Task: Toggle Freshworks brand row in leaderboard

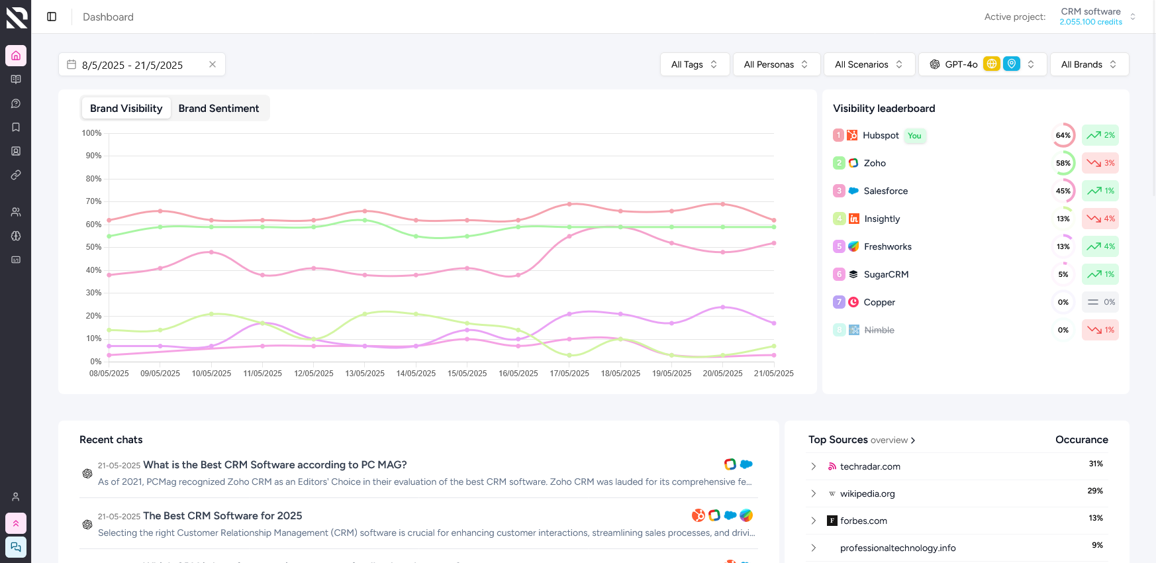Action: click(x=975, y=246)
